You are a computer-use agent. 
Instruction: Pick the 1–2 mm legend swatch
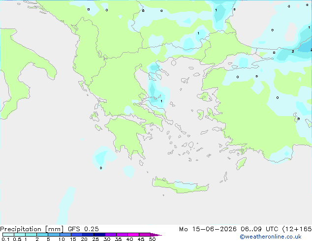click(31, 235)
